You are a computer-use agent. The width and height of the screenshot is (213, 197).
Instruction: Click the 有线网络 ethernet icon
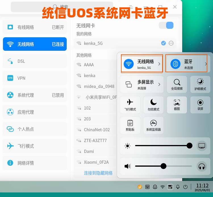pyautogui.click(x=10, y=27)
